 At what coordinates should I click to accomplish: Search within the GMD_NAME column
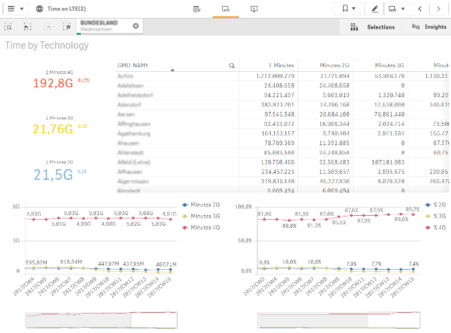(x=232, y=65)
